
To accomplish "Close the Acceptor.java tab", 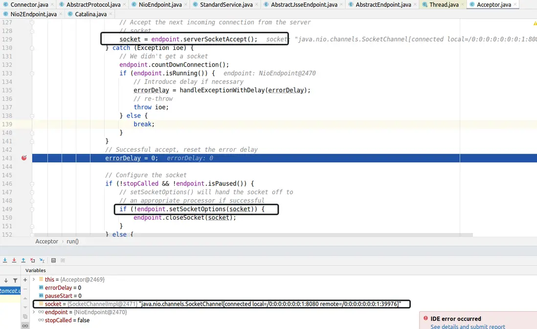I will click(515, 4).
